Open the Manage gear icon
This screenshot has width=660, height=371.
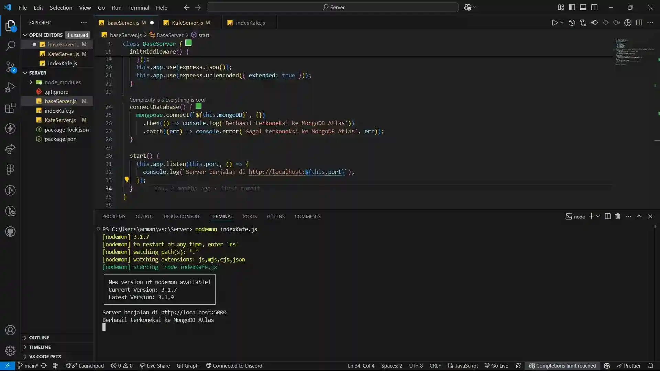[10, 351]
